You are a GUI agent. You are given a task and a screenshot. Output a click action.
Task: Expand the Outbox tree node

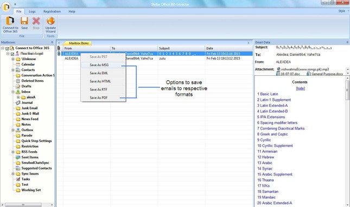13,130
